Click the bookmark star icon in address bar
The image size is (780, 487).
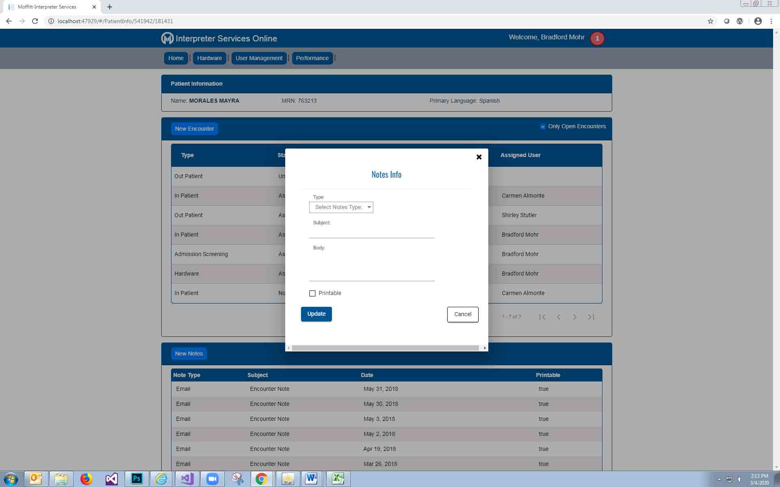click(710, 21)
